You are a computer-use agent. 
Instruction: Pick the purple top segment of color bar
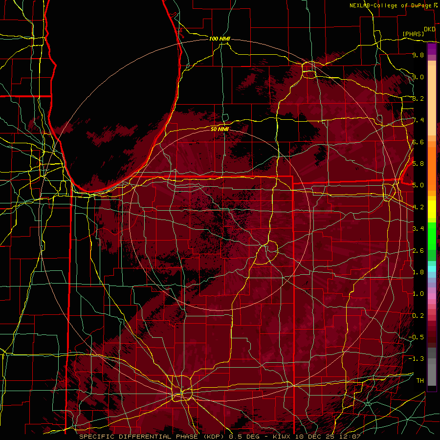pyautogui.click(x=432, y=49)
